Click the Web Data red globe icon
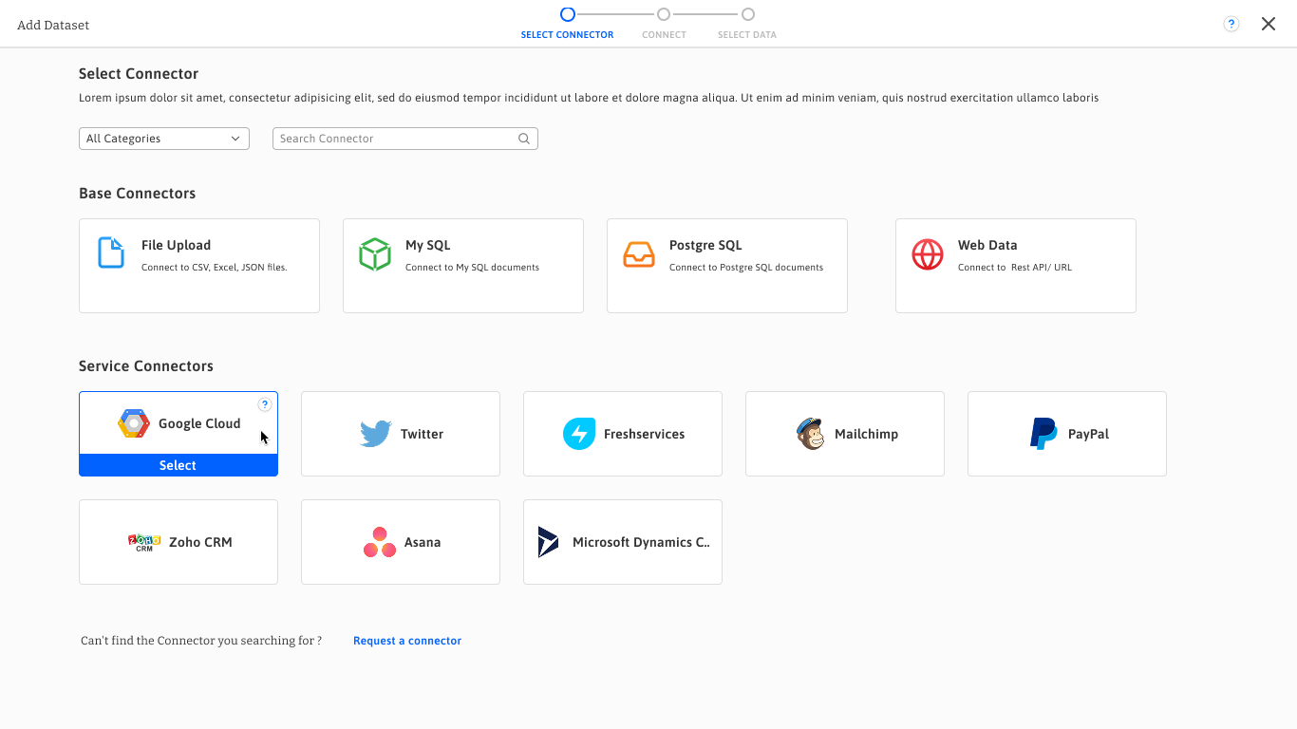The height and width of the screenshot is (729, 1297). pos(928,254)
